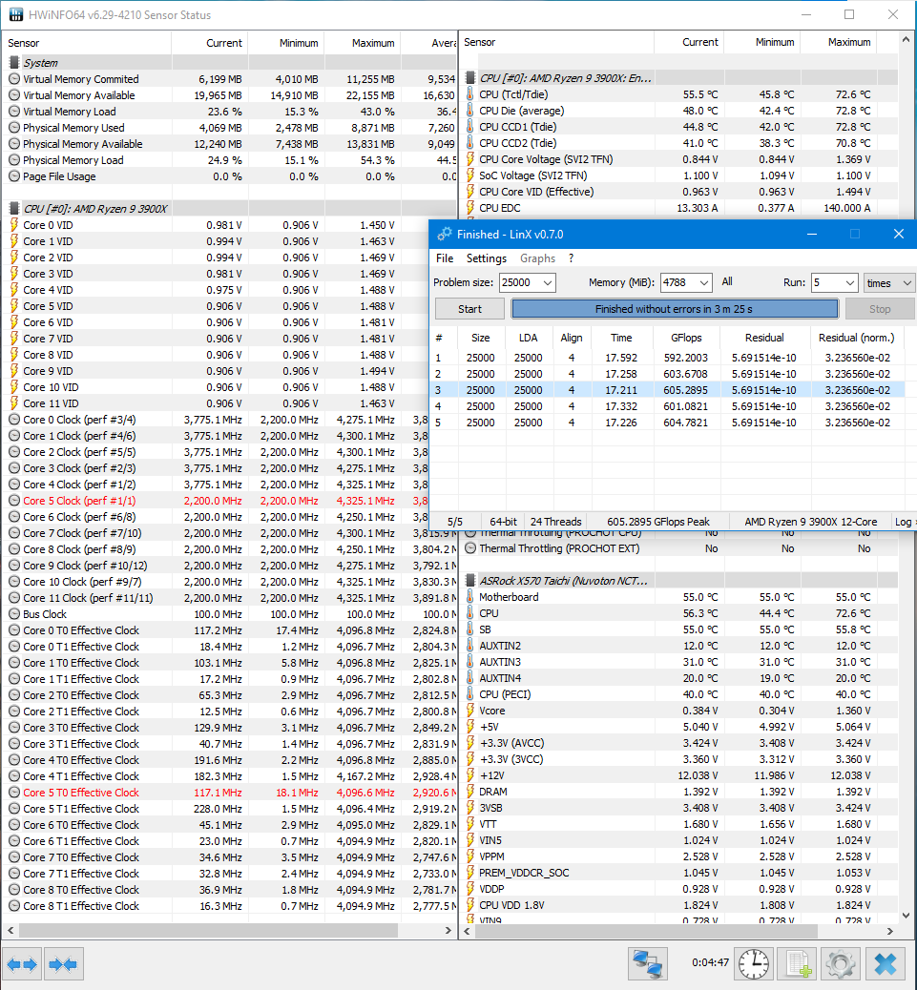Viewport: 917px width, 990px height.
Task: Click the Current column header in left panel
Action: click(210, 43)
